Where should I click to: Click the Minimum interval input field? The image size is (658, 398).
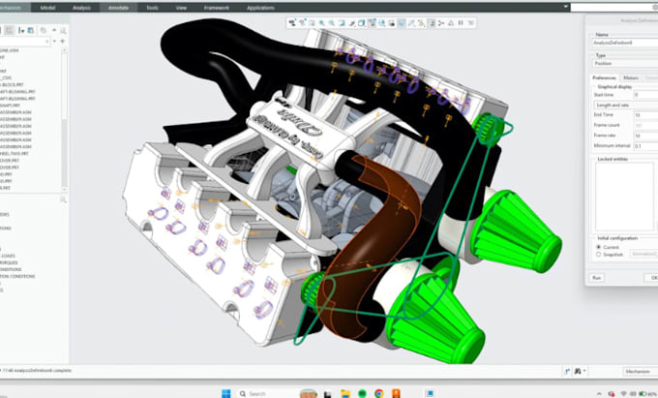point(645,145)
